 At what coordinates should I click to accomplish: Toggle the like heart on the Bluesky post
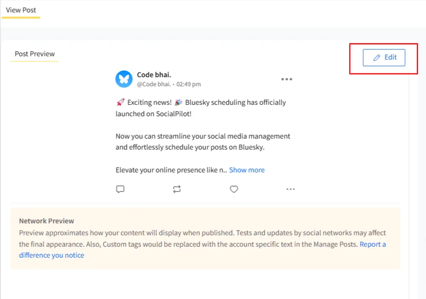click(234, 189)
